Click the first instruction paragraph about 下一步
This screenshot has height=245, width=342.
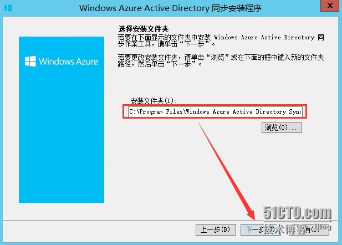(x=221, y=40)
